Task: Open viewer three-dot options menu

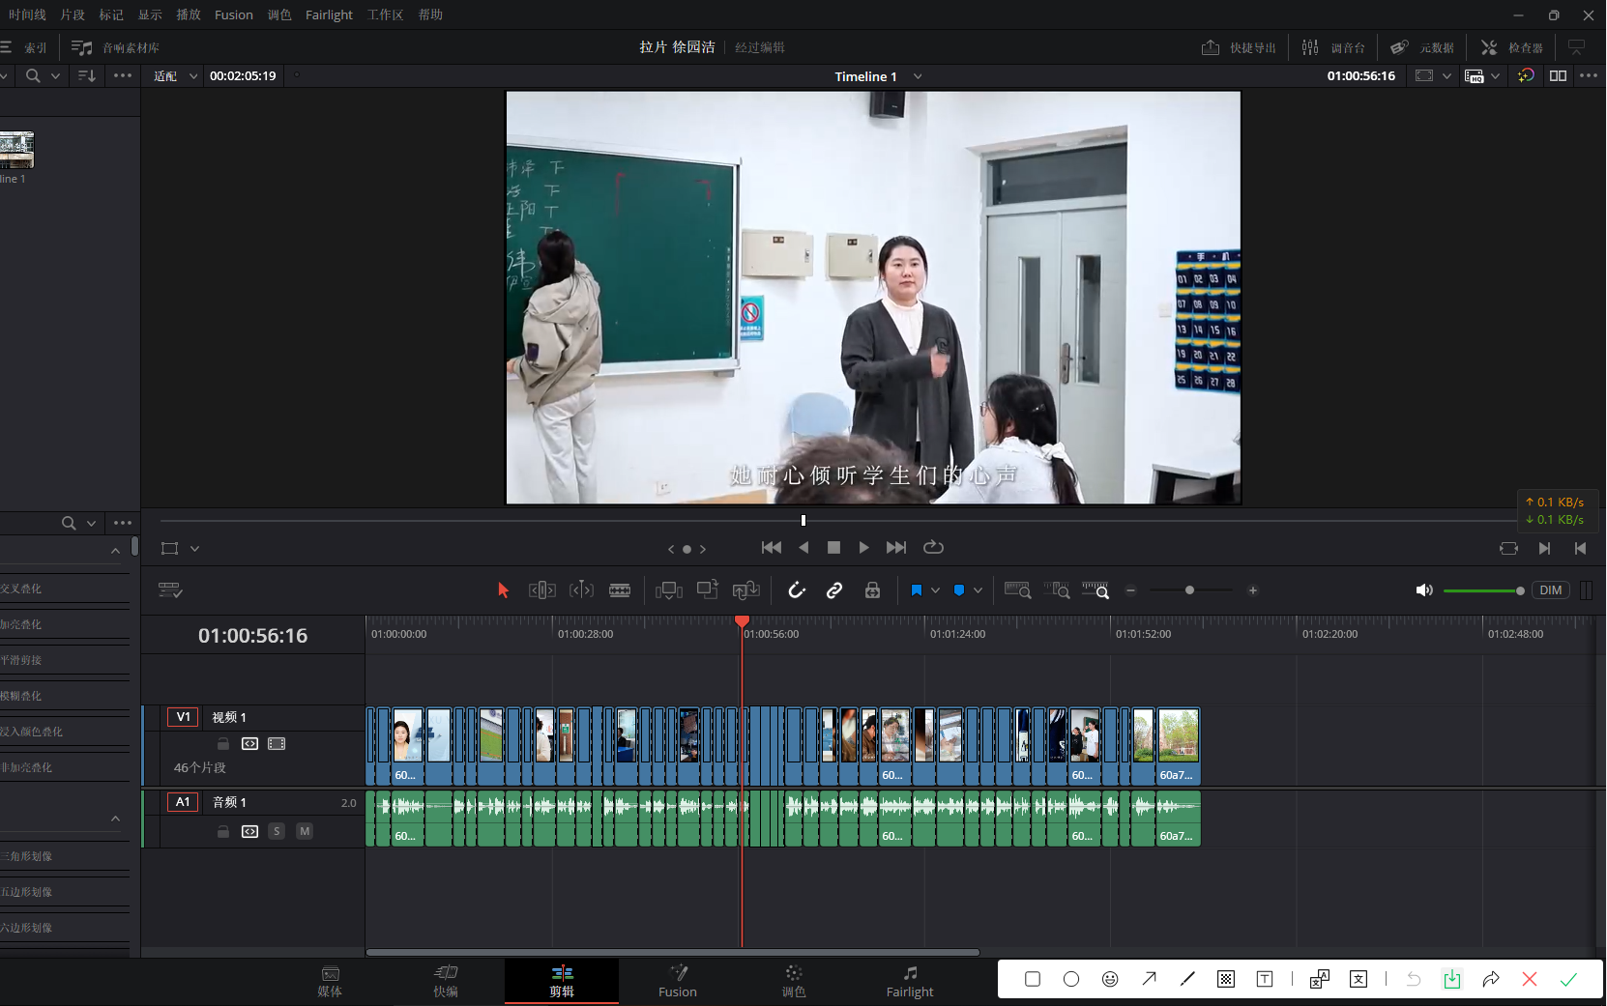Action: point(1589,75)
